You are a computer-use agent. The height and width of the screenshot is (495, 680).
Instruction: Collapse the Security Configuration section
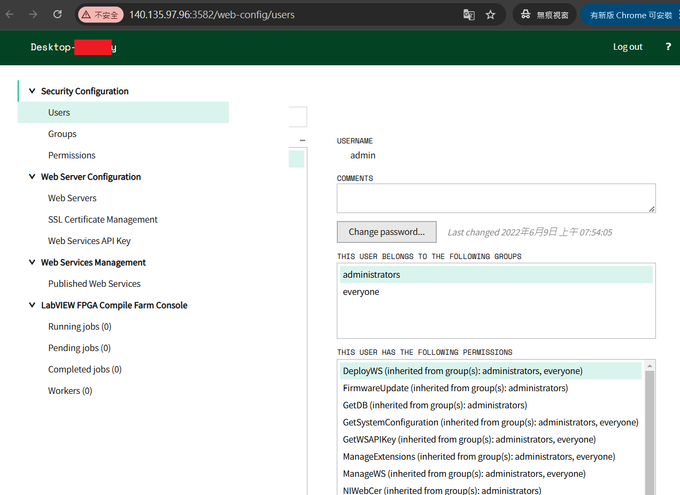[x=32, y=91]
